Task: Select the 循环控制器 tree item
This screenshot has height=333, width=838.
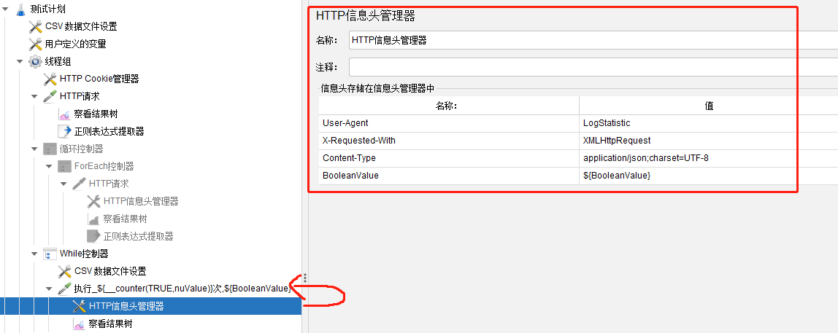Action: pos(82,149)
